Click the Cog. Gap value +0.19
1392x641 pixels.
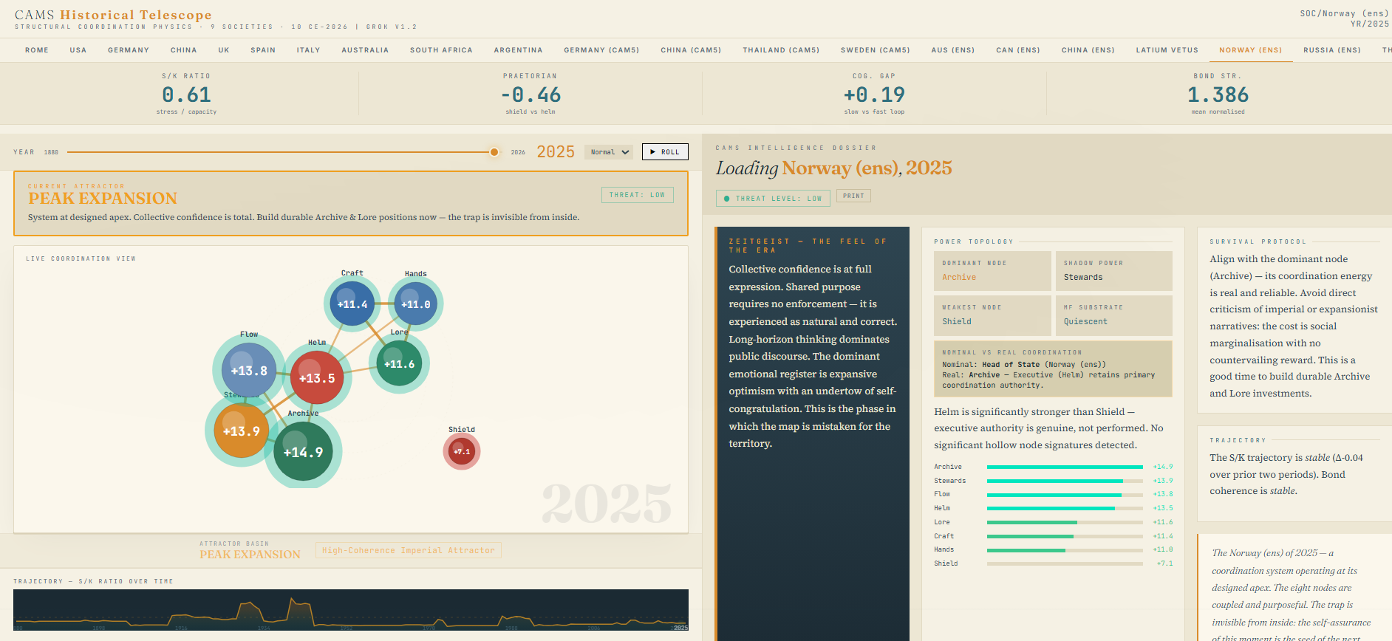[874, 95]
